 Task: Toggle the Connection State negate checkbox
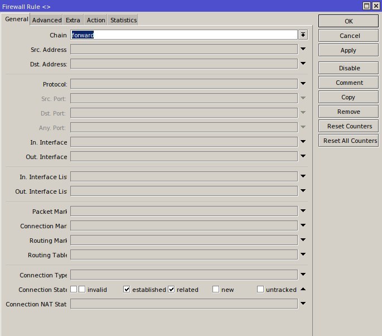pos(74,289)
